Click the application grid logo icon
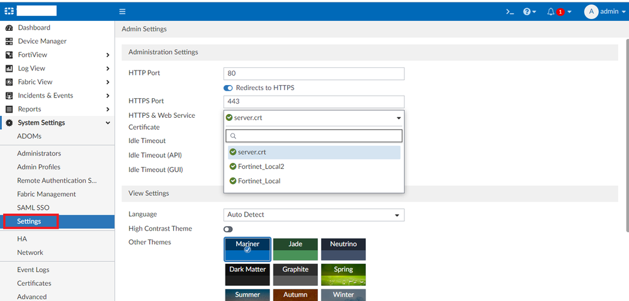 click(9, 11)
